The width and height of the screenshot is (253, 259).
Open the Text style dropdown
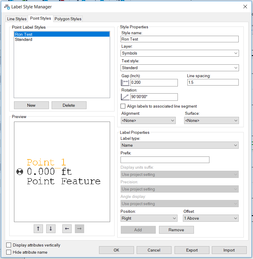(x=180, y=68)
